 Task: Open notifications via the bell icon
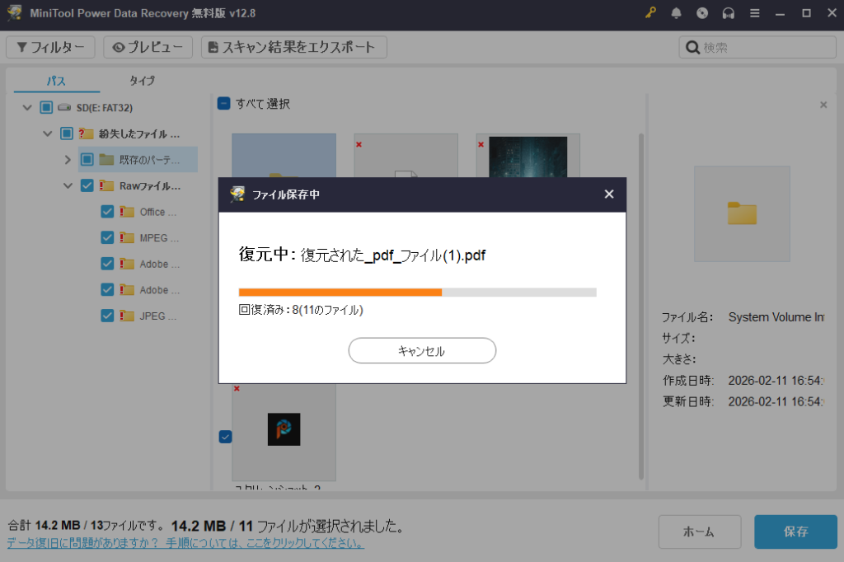click(x=677, y=13)
